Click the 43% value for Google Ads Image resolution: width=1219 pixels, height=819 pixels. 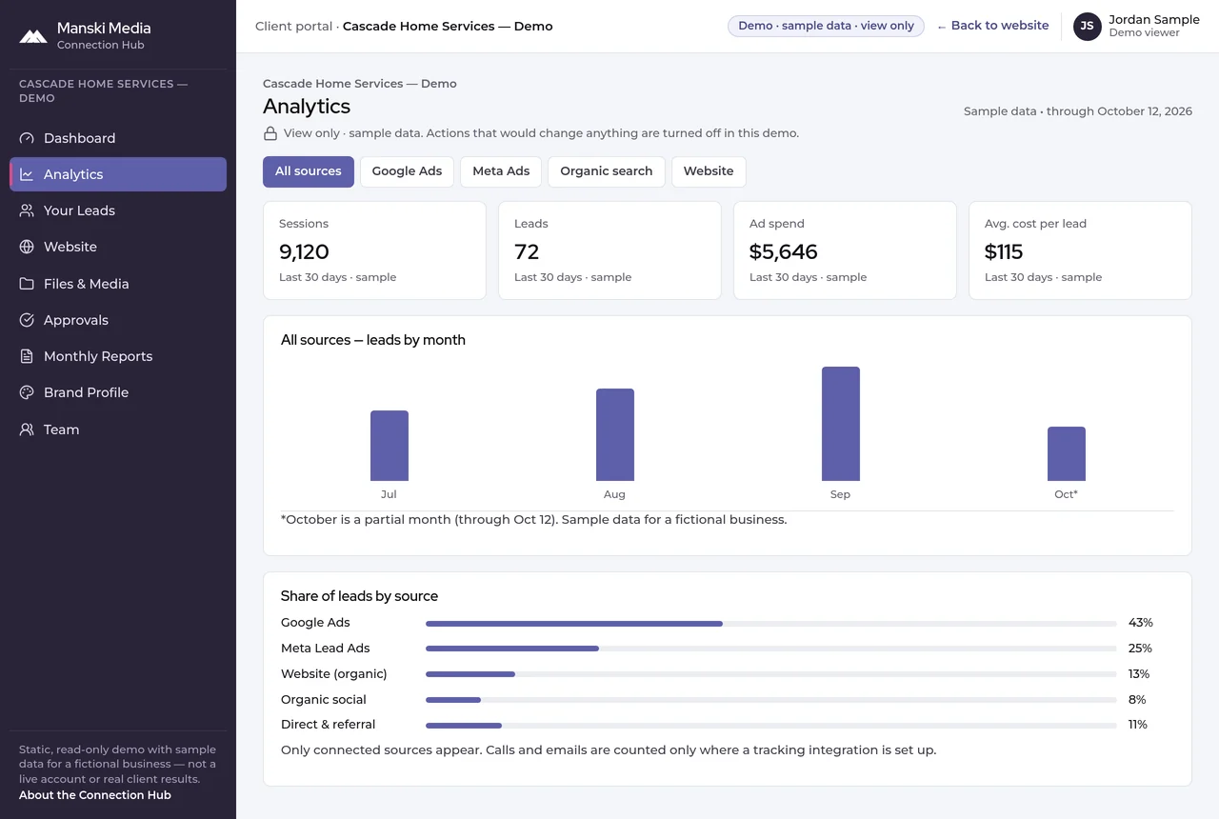(x=1141, y=623)
